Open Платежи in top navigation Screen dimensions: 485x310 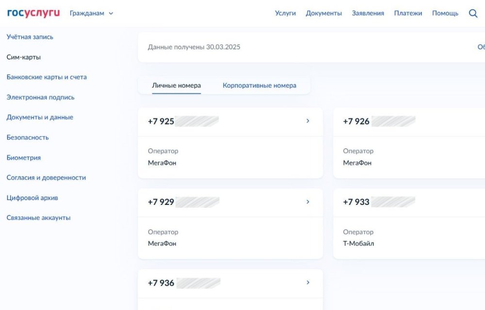(408, 13)
